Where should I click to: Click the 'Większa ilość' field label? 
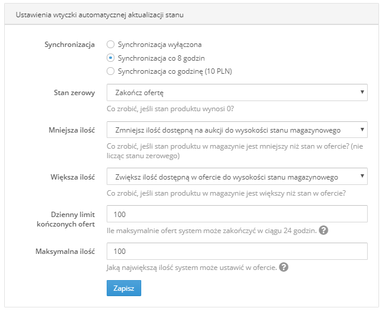point(73,177)
